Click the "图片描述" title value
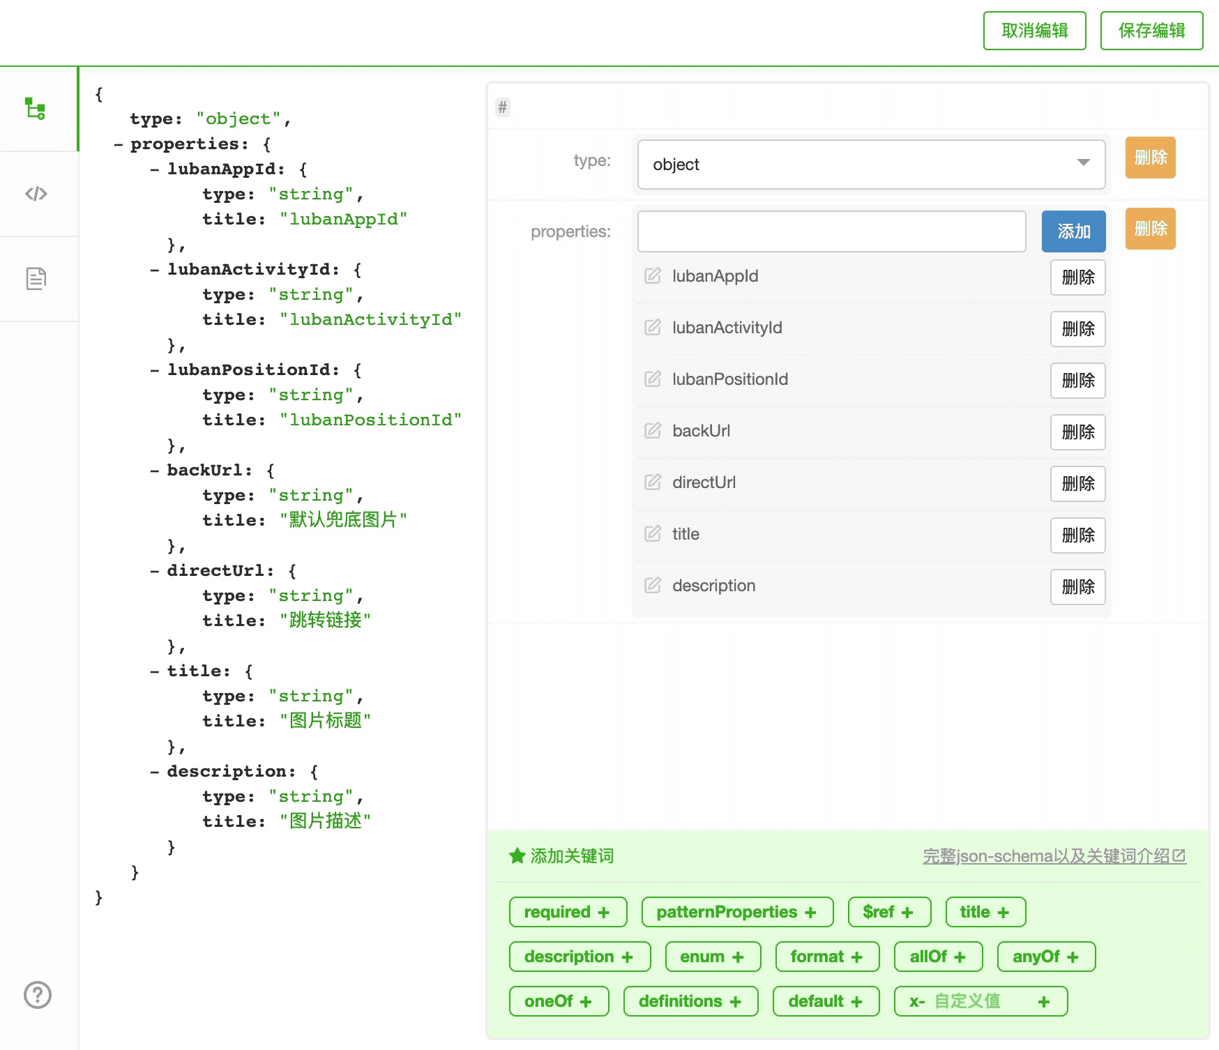1219x1050 pixels. point(325,821)
